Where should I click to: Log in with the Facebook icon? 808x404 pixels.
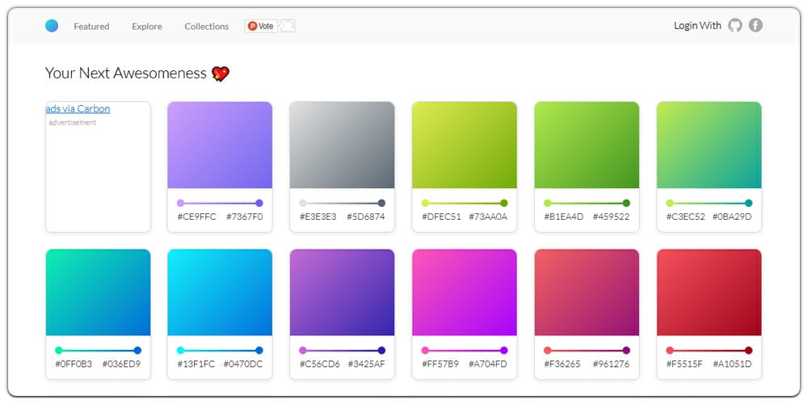click(755, 25)
